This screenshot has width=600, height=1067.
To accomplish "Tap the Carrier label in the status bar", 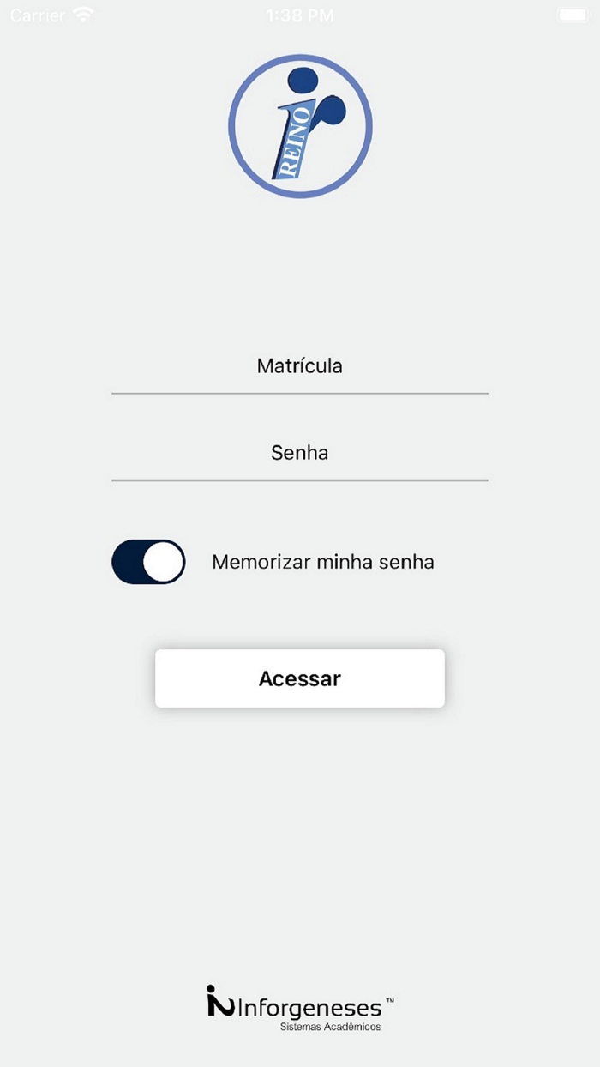I will [38, 15].
